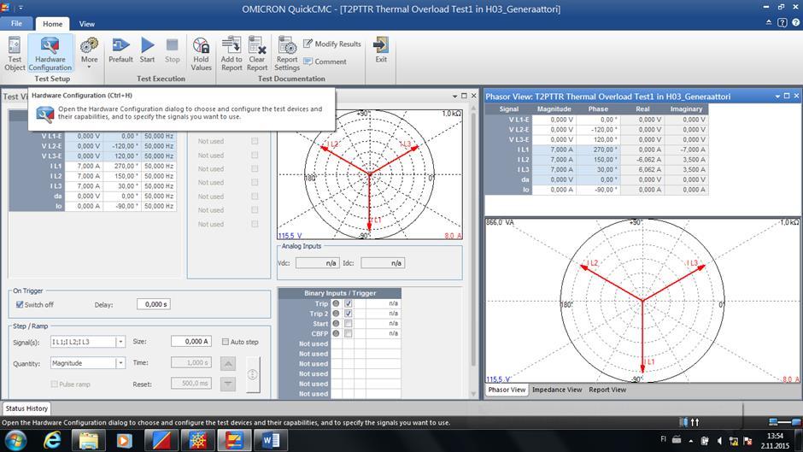Toggle the Pulse ramp checkbox
Screen dimensions: 803x452
point(55,384)
